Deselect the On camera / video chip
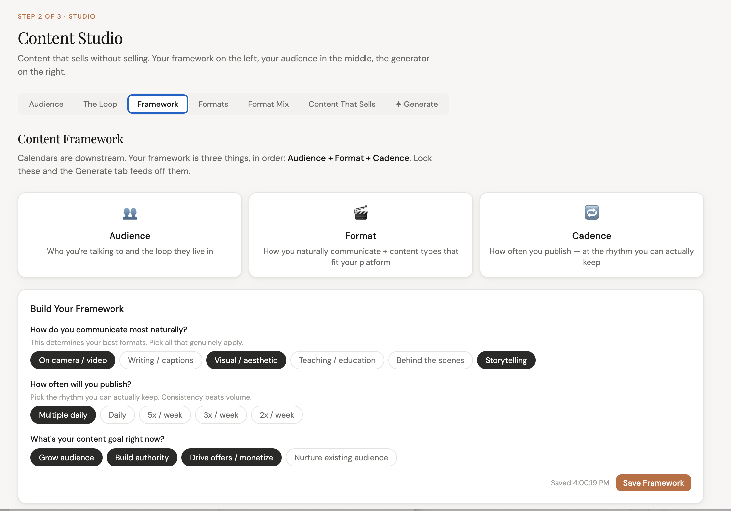731x511 pixels. (x=73, y=360)
